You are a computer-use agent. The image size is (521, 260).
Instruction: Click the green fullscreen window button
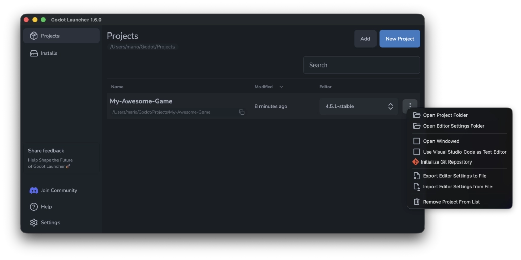coord(43,20)
